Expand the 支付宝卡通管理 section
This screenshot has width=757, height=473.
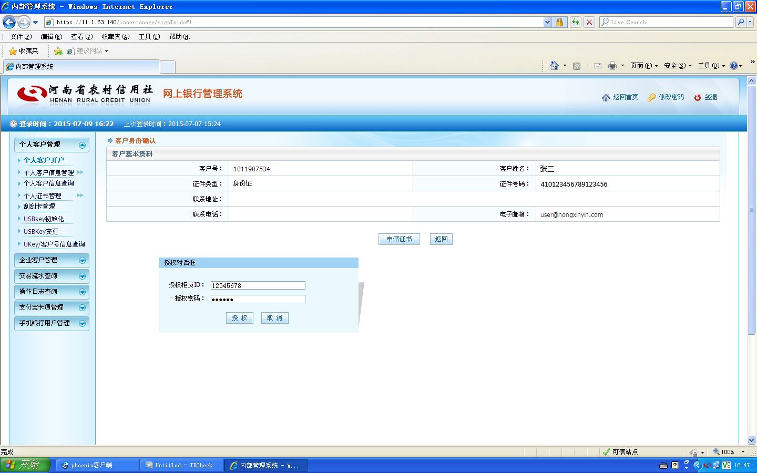click(x=52, y=307)
